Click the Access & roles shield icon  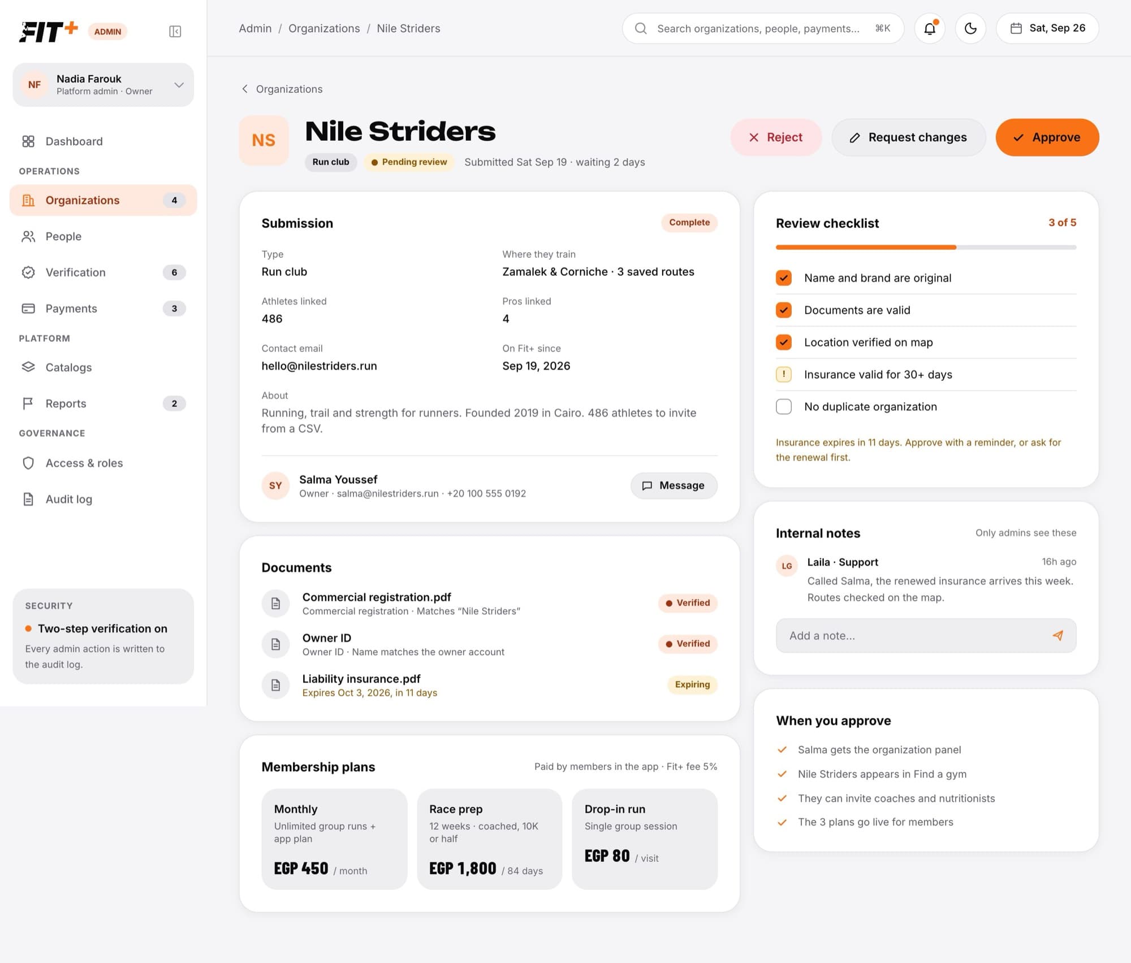[x=28, y=463]
